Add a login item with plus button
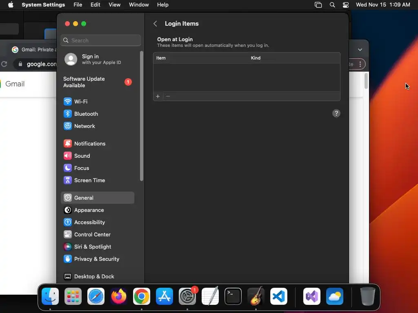Screen dimensions: 418x313 pyautogui.click(x=158, y=96)
